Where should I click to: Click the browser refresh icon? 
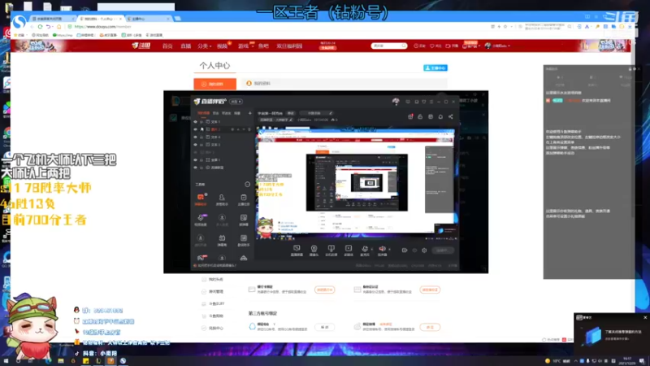40,27
